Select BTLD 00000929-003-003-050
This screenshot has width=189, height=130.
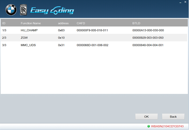(x=148, y=38)
